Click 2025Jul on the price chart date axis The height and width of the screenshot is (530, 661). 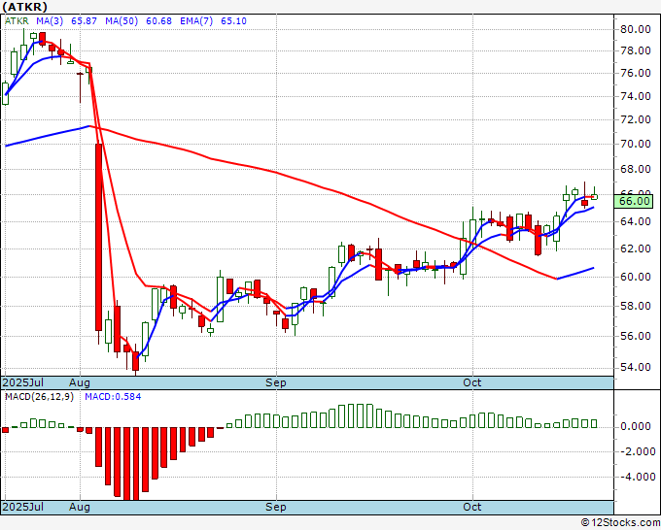pos(22,382)
